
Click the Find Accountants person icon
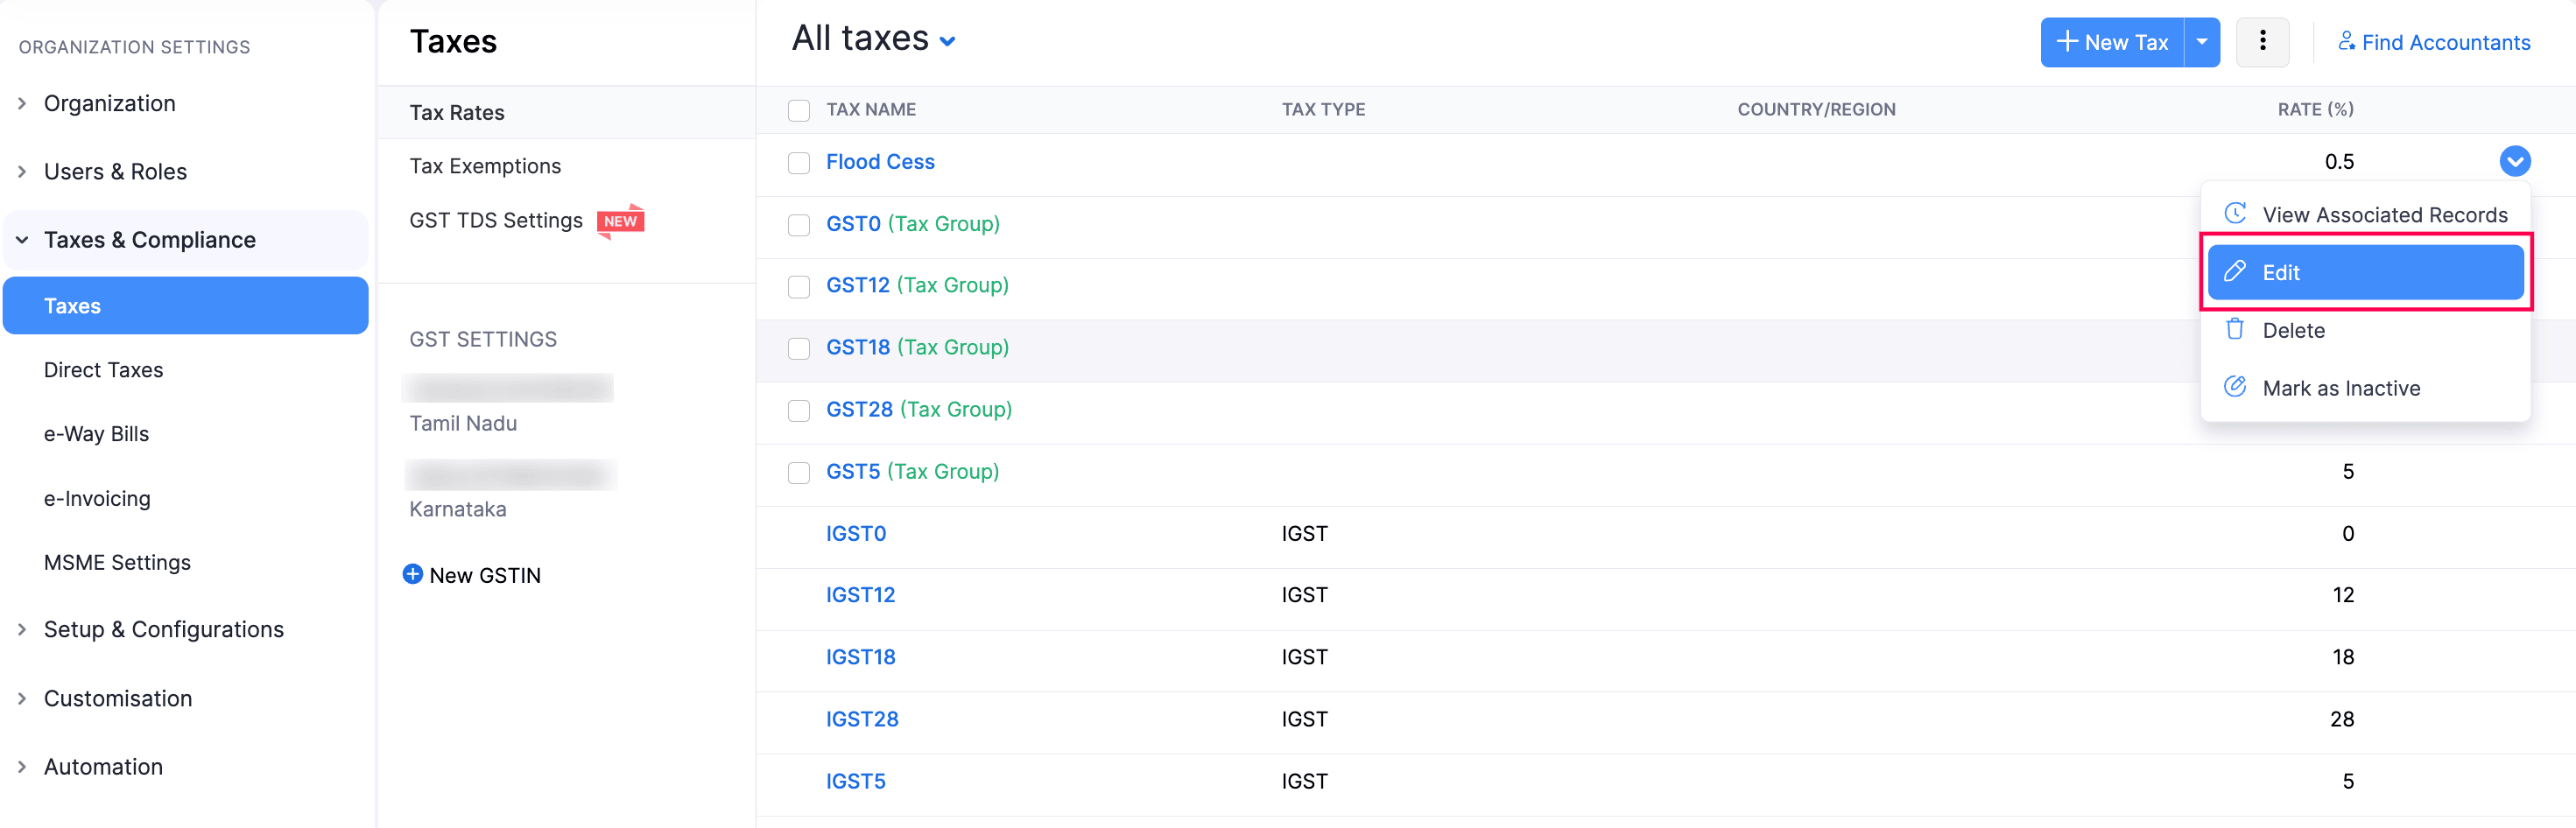[x=2345, y=41]
